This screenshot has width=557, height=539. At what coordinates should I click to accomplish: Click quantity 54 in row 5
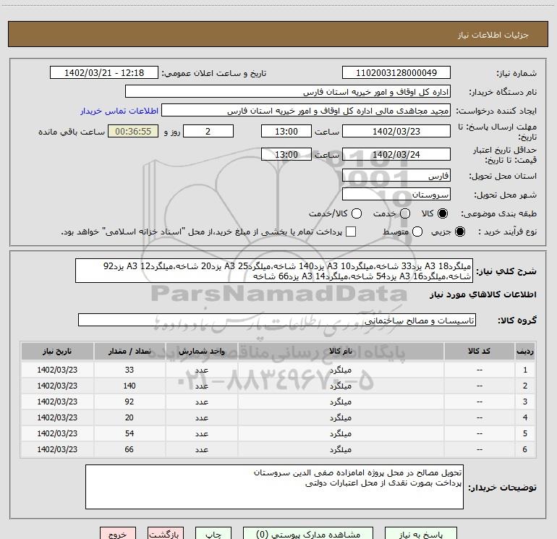(x=129, y=434)
